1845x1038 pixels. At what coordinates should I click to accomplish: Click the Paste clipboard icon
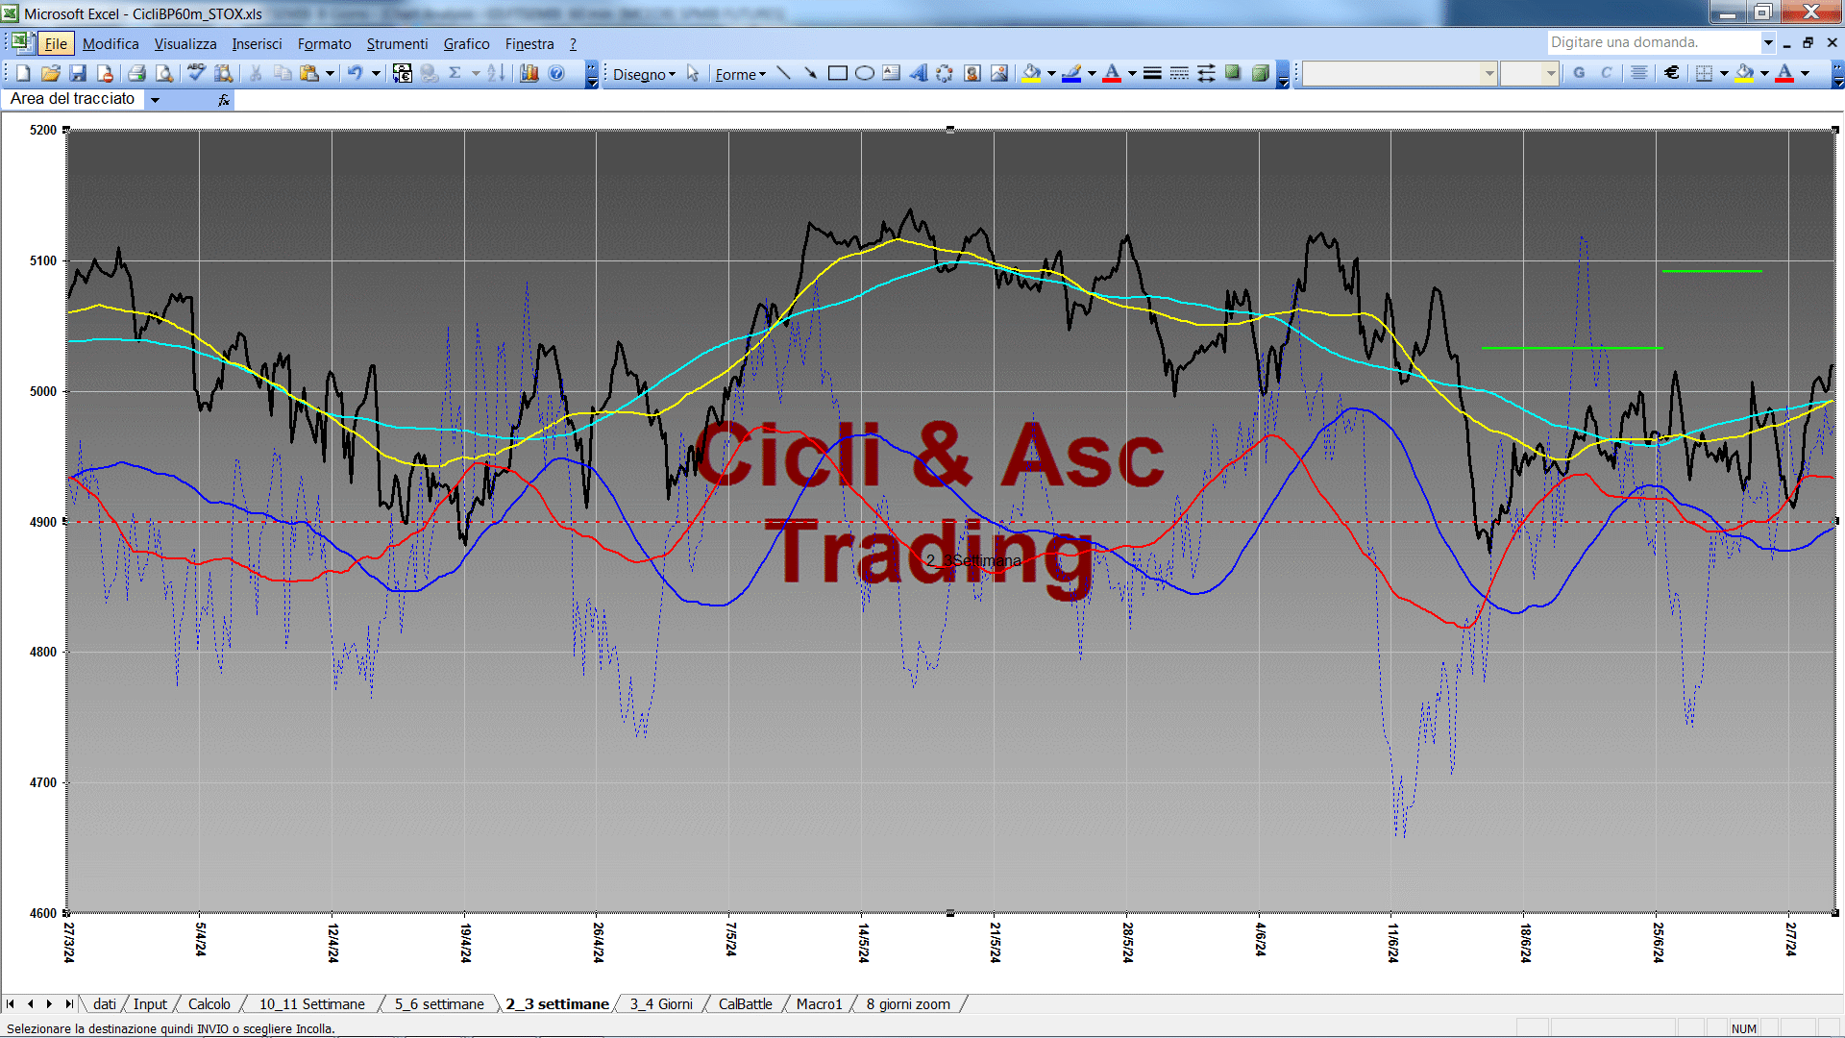[309, 74]
